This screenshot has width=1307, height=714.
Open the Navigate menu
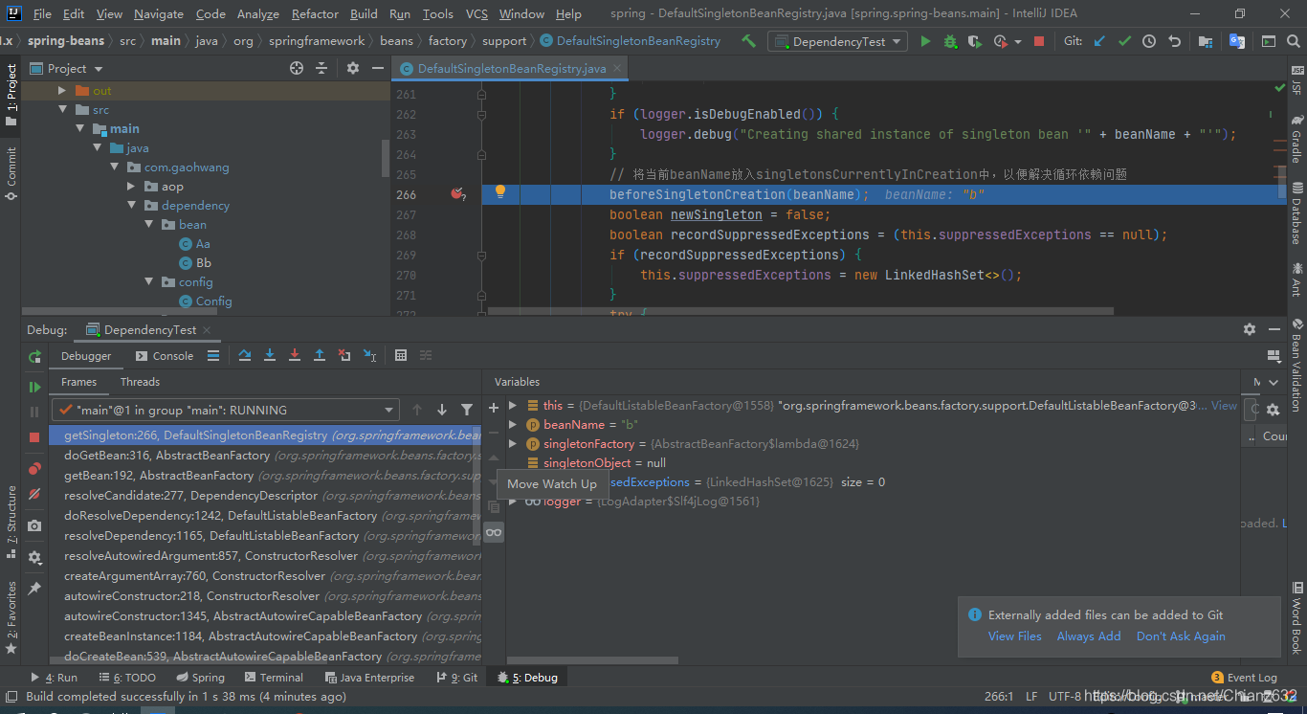point(159,13)
